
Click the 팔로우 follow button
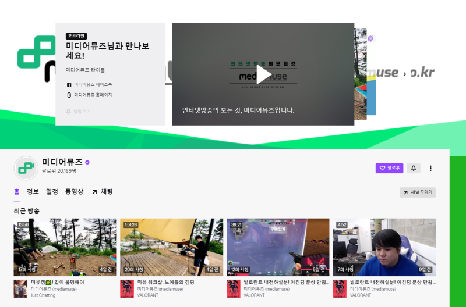tap(389, 168)
